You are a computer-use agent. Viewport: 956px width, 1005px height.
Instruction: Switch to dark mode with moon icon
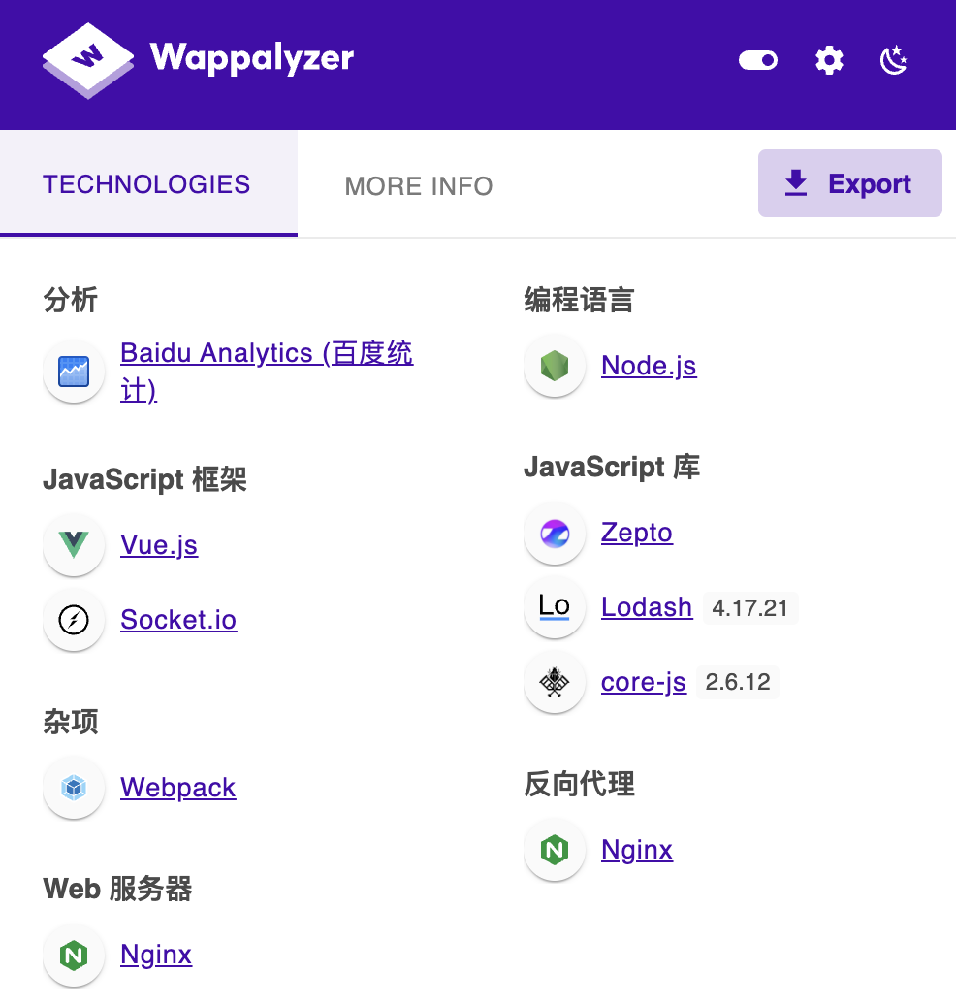point(893,60)
